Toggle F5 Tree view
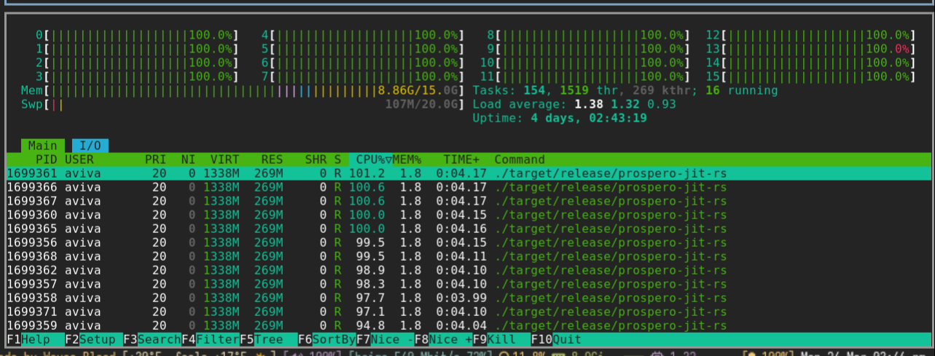 (268, 340)
